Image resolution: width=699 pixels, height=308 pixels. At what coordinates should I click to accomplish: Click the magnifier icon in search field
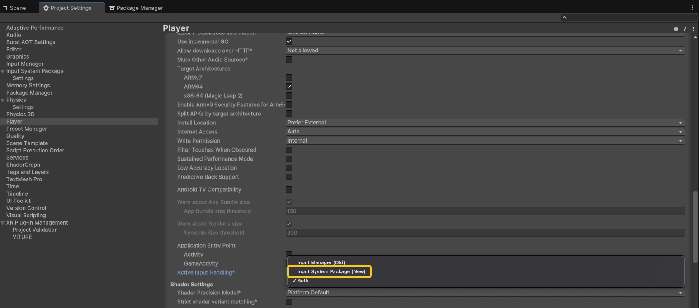(x=565, y=18)
